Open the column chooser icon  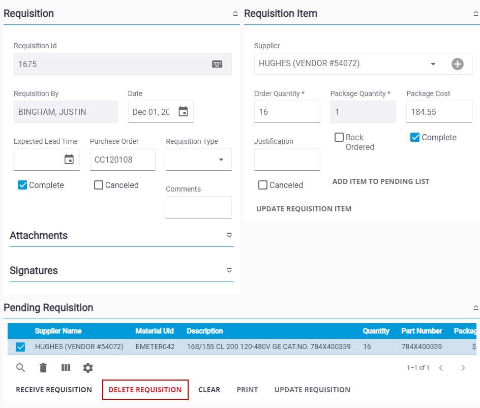pyautogui.click(x=66, y=368)
